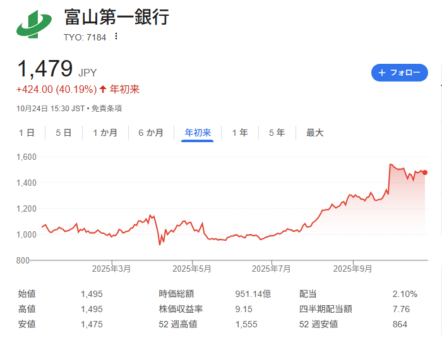This screenshot has width=442, height=345.
Task: Click the plus icon in フォロー button
Action: pos(382,73)
